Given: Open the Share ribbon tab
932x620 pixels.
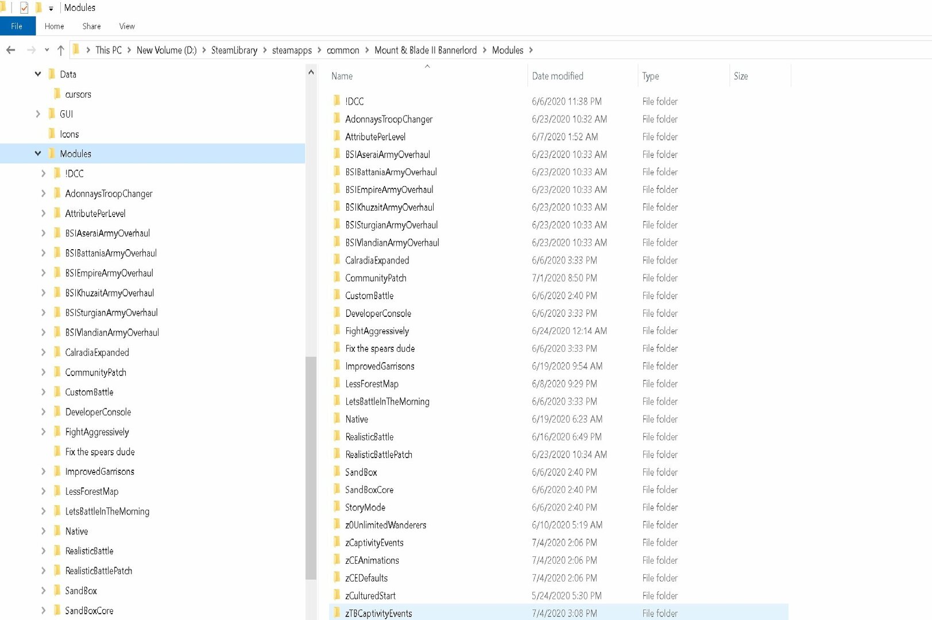Looking at the screenshot, I should click(x=91, y=26).
